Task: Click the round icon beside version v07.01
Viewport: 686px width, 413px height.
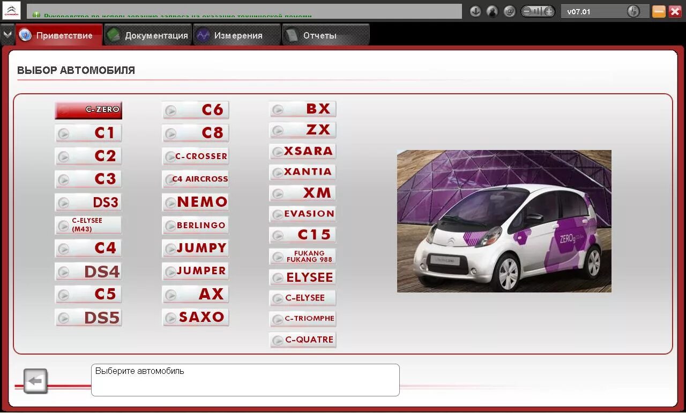Action: pos(633,11)
